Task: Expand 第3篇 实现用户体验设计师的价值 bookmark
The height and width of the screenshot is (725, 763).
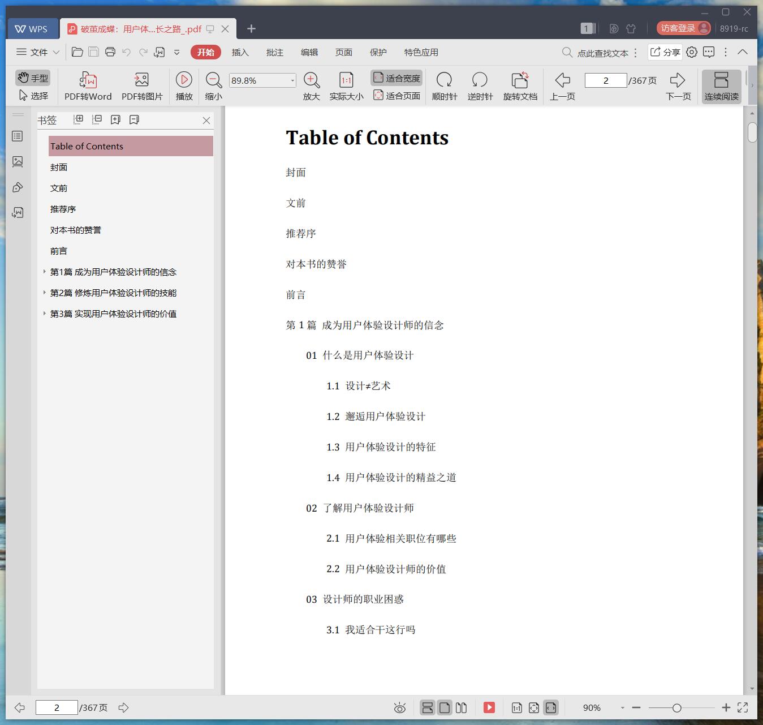Action: (45, 314)
